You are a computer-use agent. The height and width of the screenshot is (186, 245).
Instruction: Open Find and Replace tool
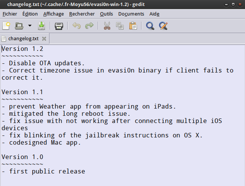pyautogui.click(x=163, y=26)
